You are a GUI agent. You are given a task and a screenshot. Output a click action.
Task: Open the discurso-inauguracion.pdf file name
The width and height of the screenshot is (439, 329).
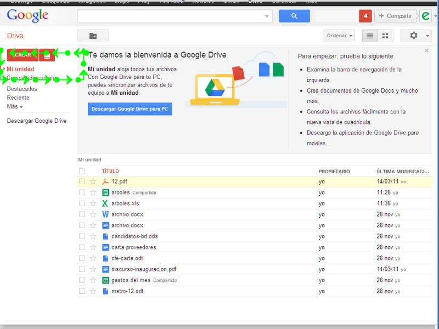[144, 269]
